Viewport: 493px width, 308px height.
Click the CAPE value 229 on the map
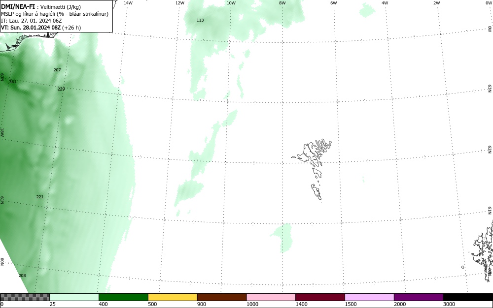coord(61,89)
